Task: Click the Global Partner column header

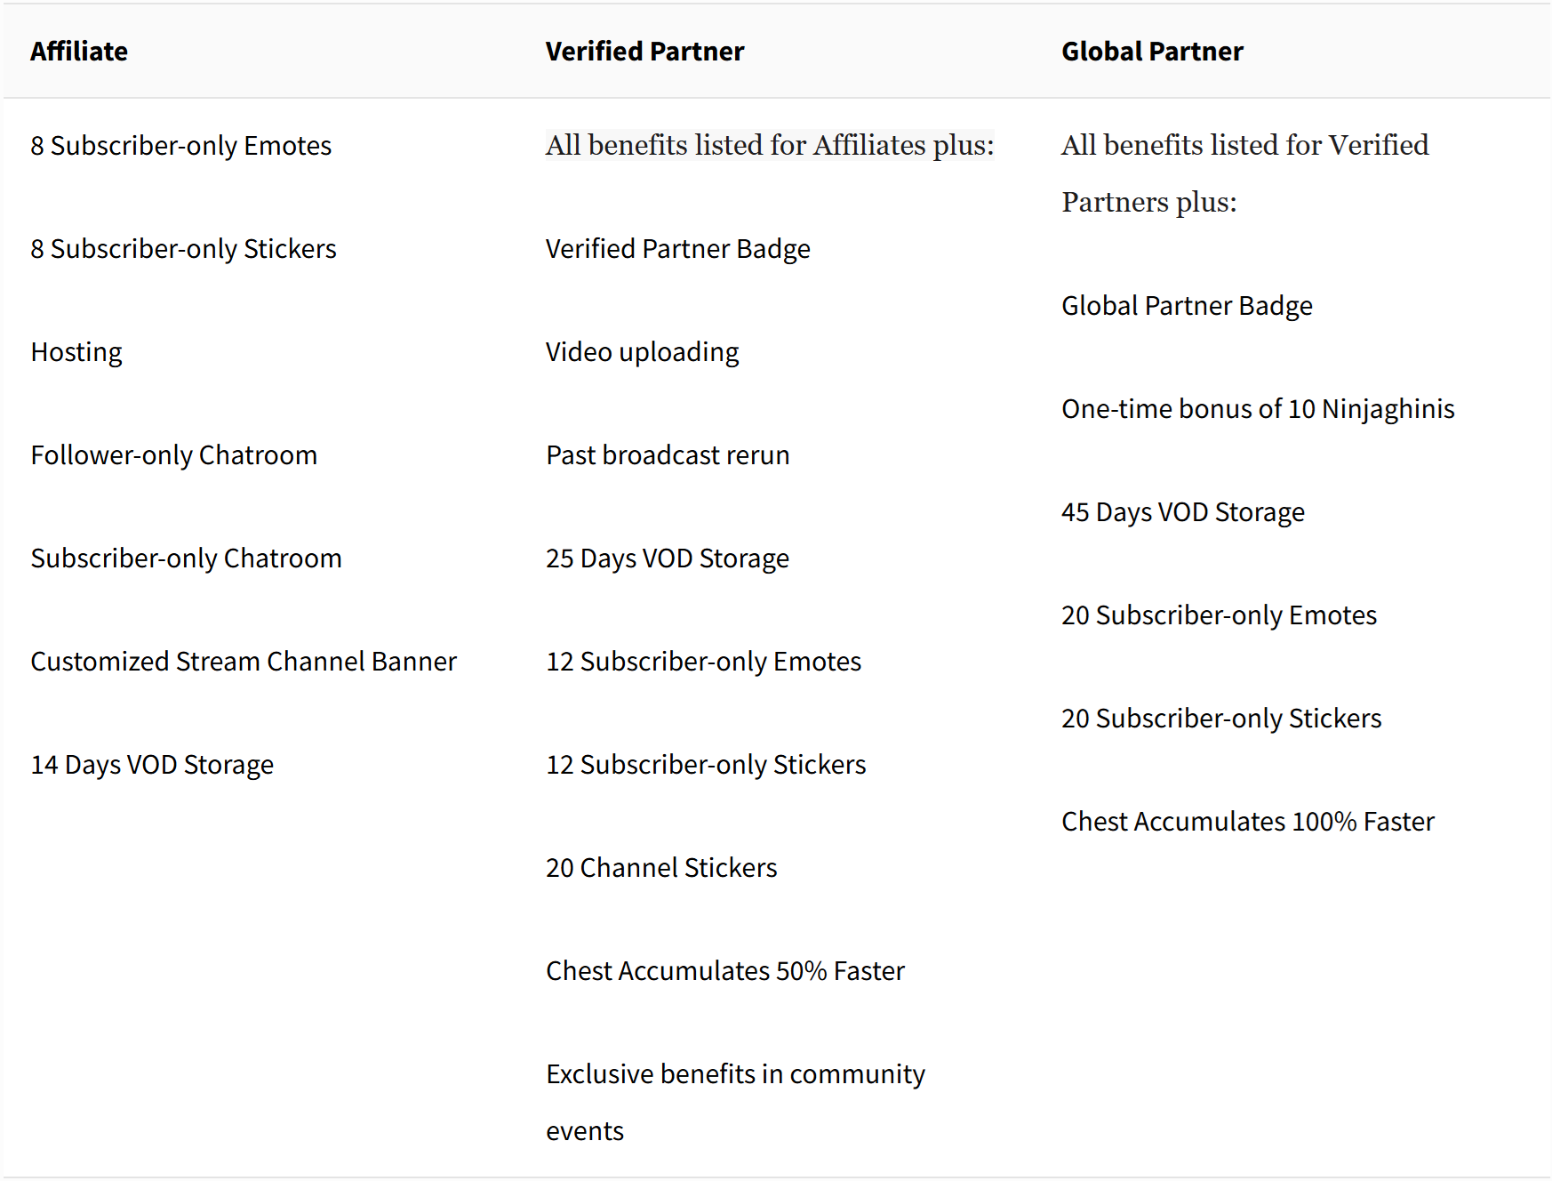Action: [1152, 52]
